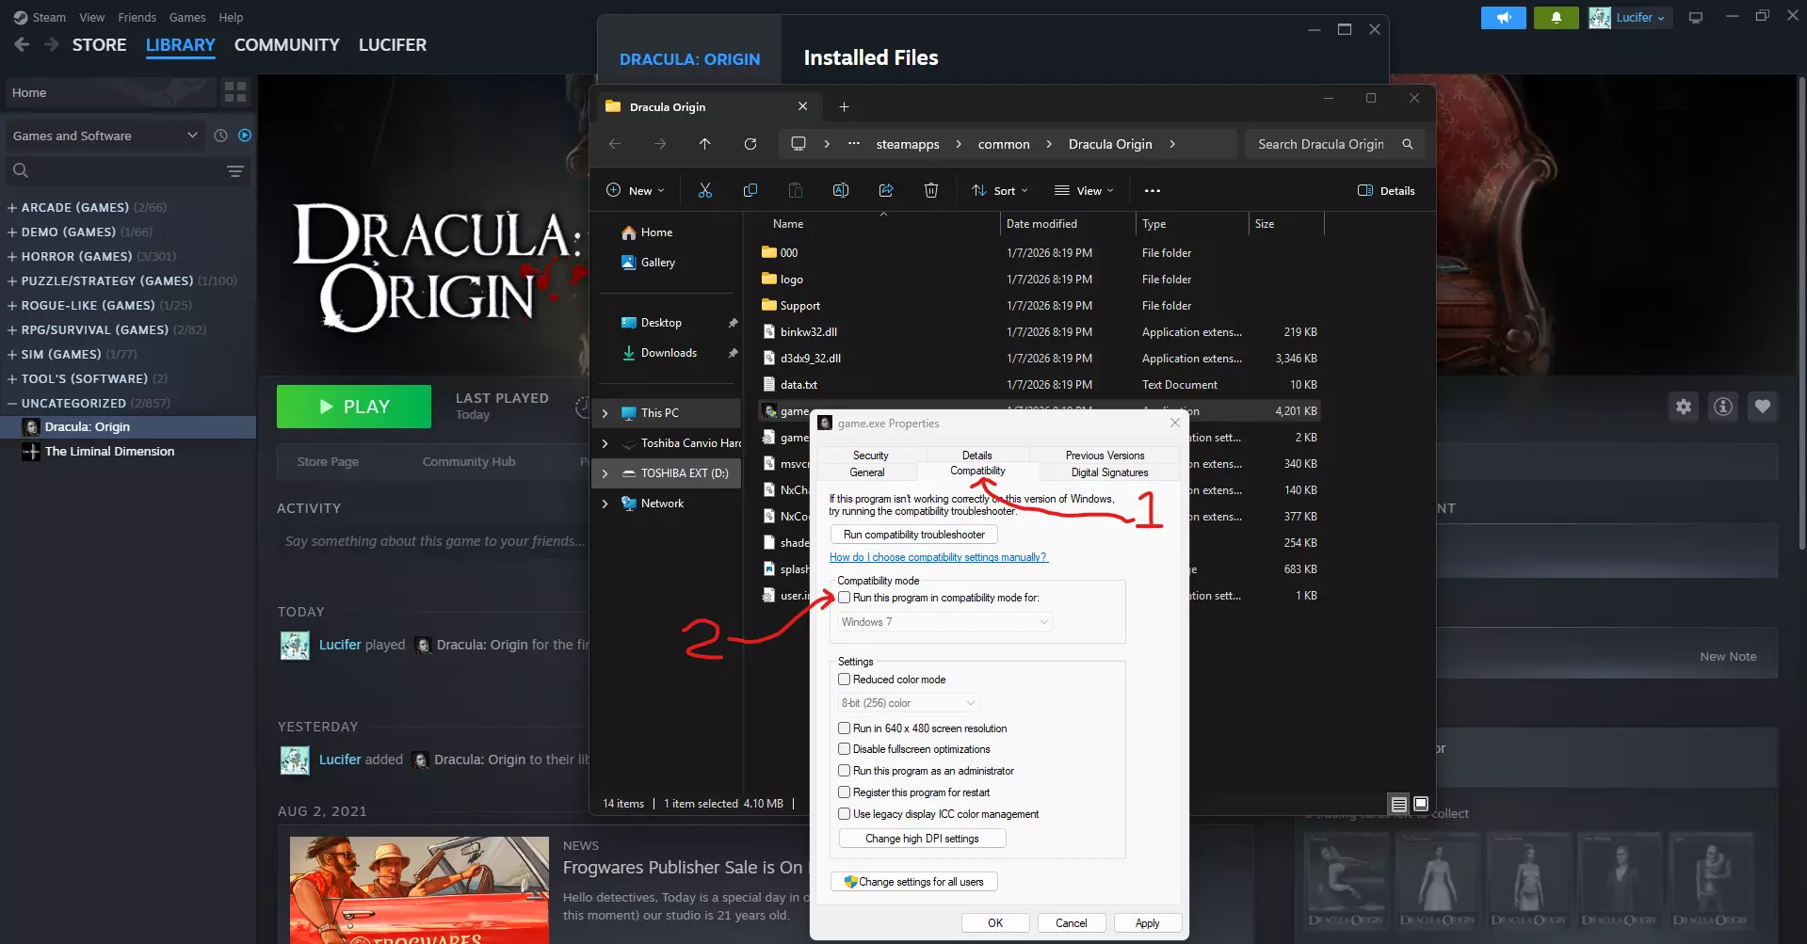Open advanced filter icon beside Steam library search
This screenshot has width=1807, height=944.
pos(235,171)
